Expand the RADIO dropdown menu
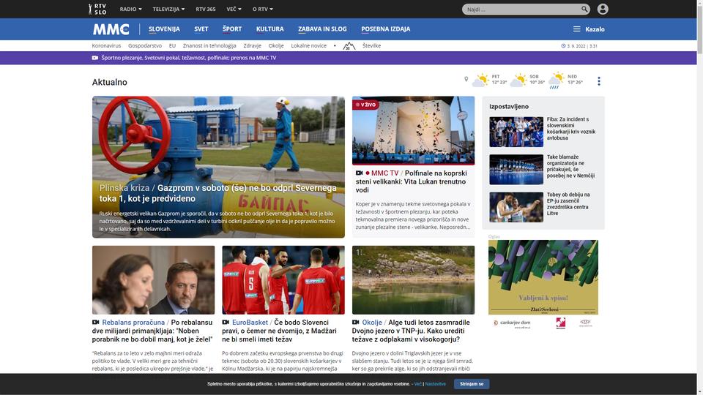 [x=130, y=9]
